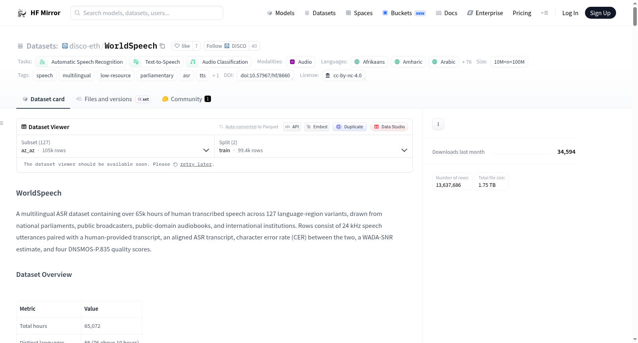Switch to the Files and versions tab

coord(113,99)
